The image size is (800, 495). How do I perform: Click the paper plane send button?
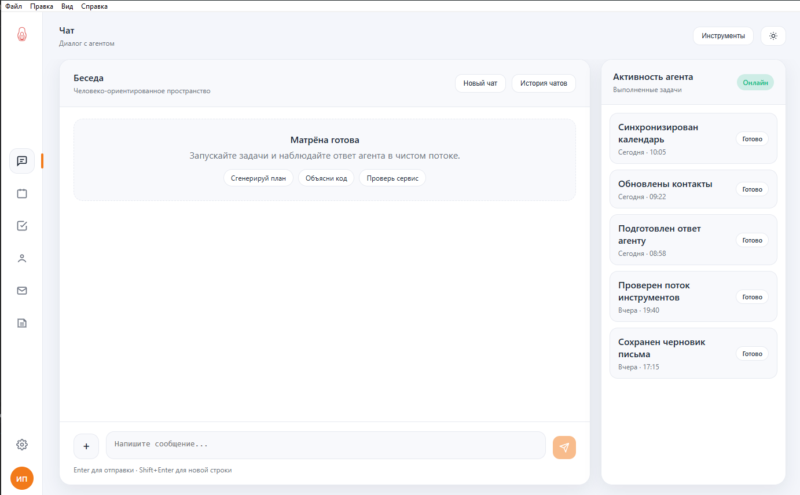coord(564,447)
